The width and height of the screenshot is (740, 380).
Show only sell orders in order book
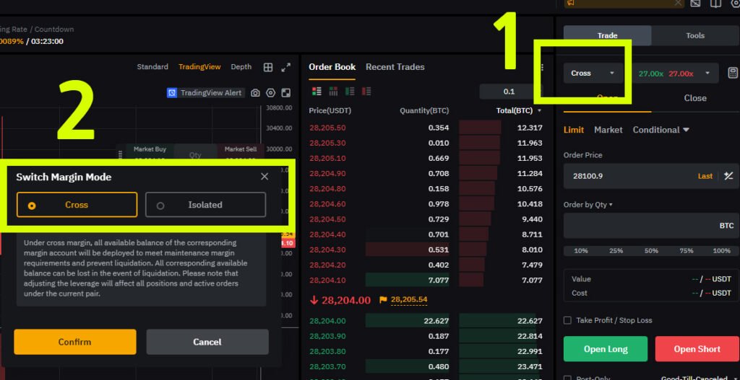pos(366,92)
